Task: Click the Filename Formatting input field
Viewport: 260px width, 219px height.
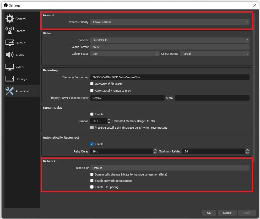Action: click(170, 77)
